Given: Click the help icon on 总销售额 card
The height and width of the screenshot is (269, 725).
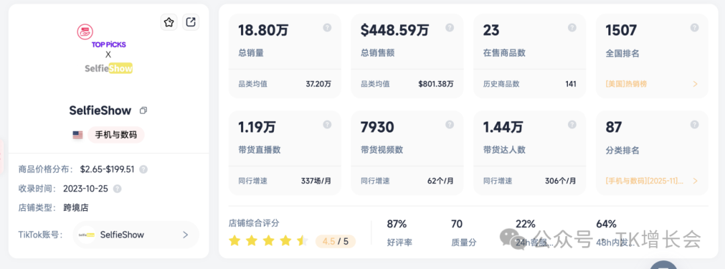Looking at the screenshot, I should pyautogui.click(x=449, y=27).
